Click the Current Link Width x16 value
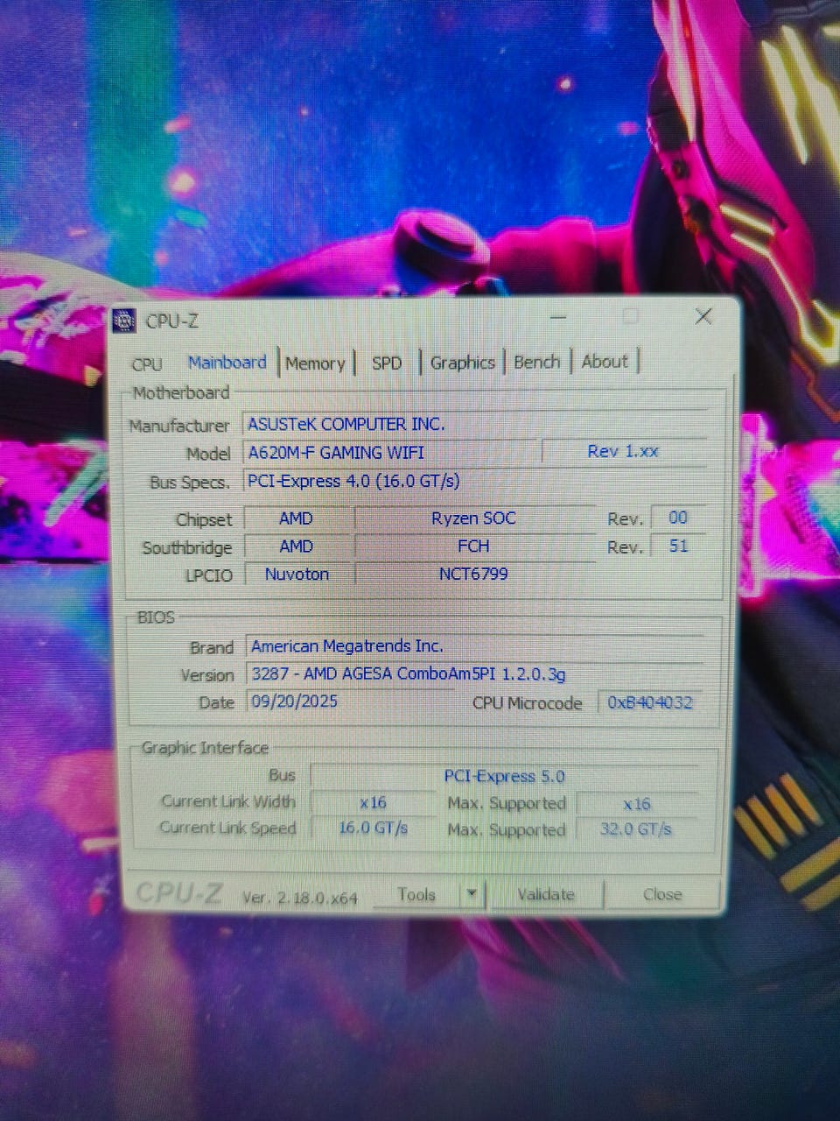The image size is (840, 1121). pos(373,802)
